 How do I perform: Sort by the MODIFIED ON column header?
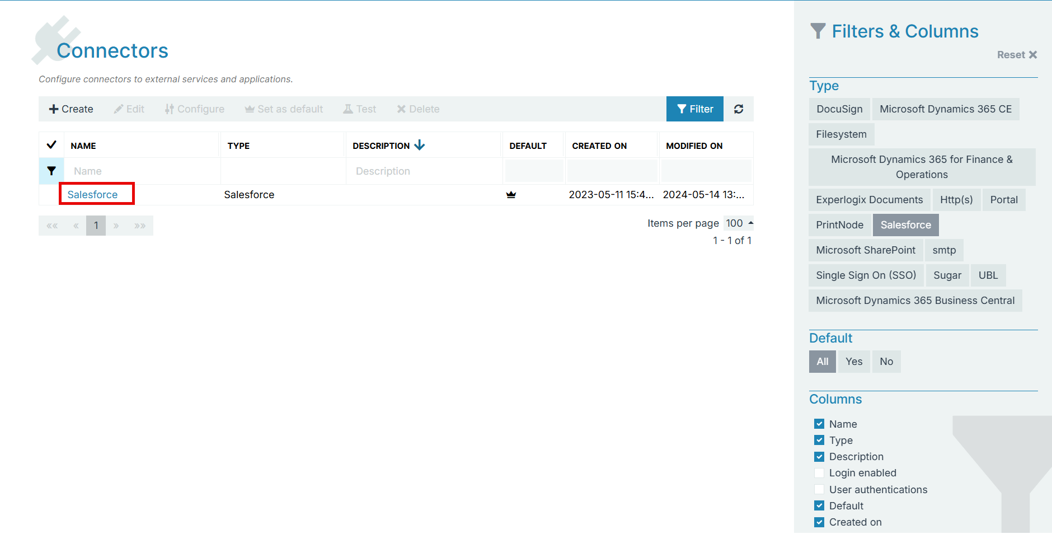click(x=694, y=146)
